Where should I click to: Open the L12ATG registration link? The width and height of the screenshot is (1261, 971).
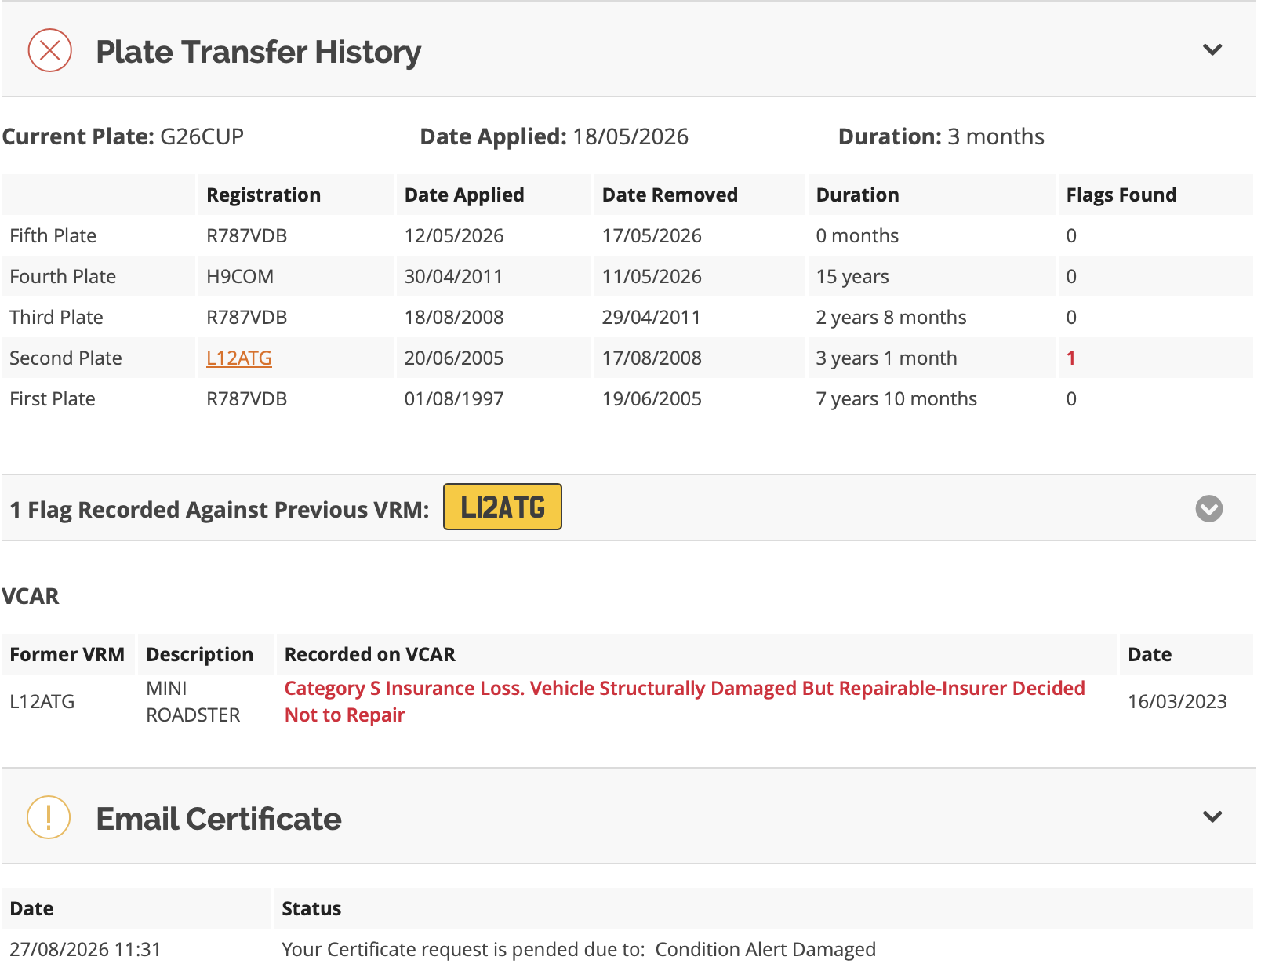pyautogui.click(x=239, y=358)
